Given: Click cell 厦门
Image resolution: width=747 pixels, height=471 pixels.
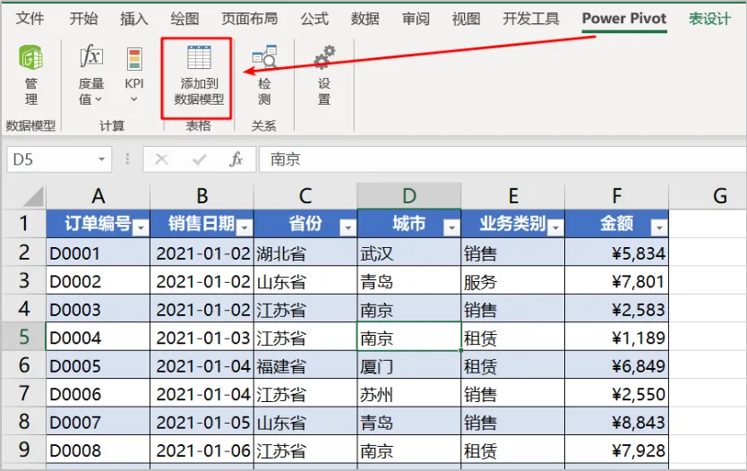Looking at the screenshot, I should click(409, 365).
